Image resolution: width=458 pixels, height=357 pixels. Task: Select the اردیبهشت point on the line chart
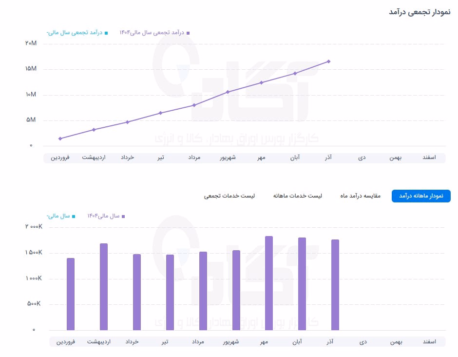[94, 130]
